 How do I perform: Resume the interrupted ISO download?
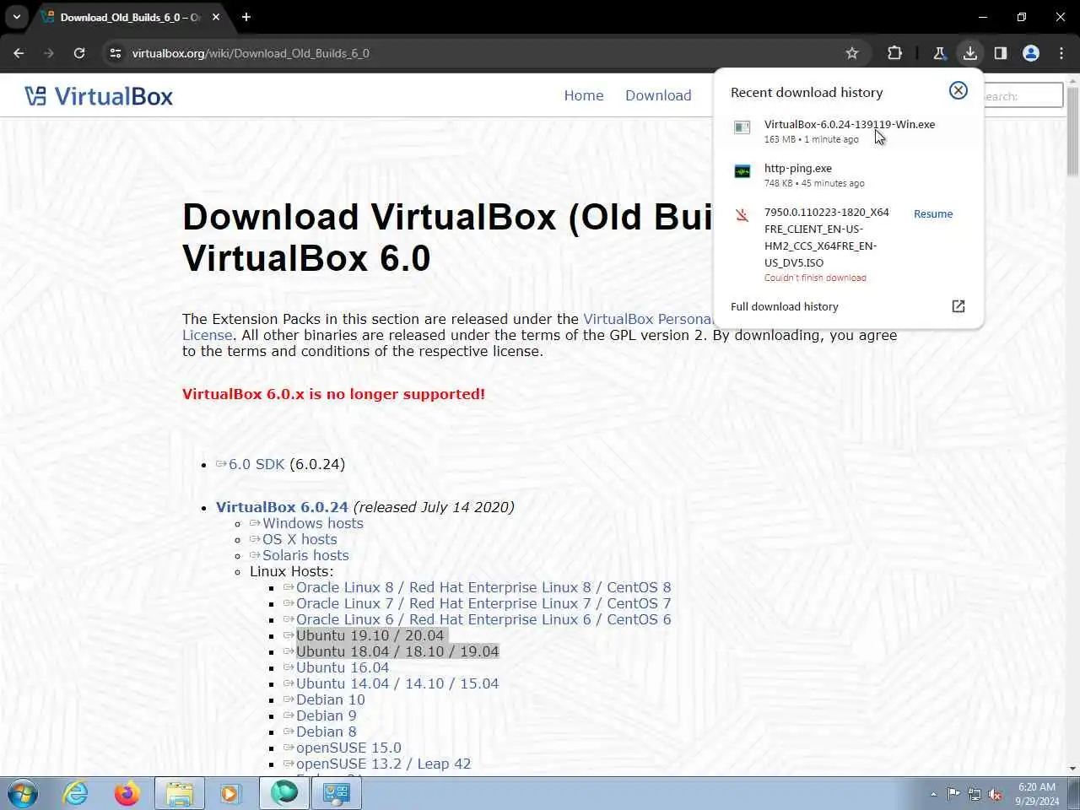933,214
